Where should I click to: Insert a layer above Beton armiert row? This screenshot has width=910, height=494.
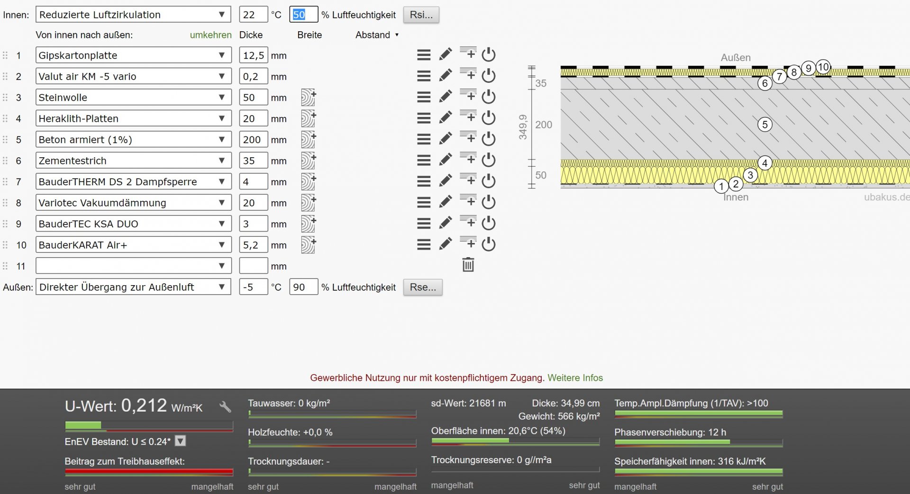(468, 137)
